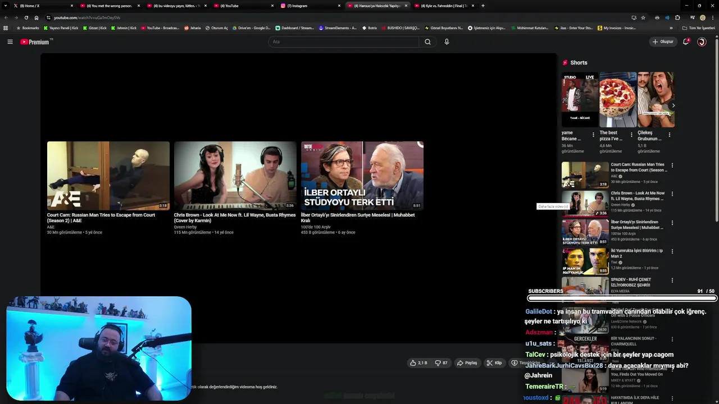Open 'My Invoices' bookmark
Image resolution: width=719 pixels, height=404 pixels.
click(x=617, y=28)
